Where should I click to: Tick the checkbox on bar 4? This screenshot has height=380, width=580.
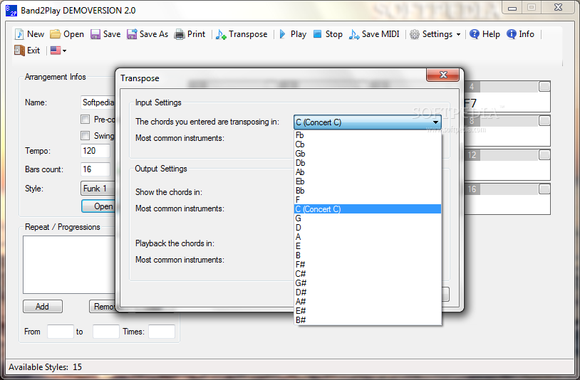544,87
